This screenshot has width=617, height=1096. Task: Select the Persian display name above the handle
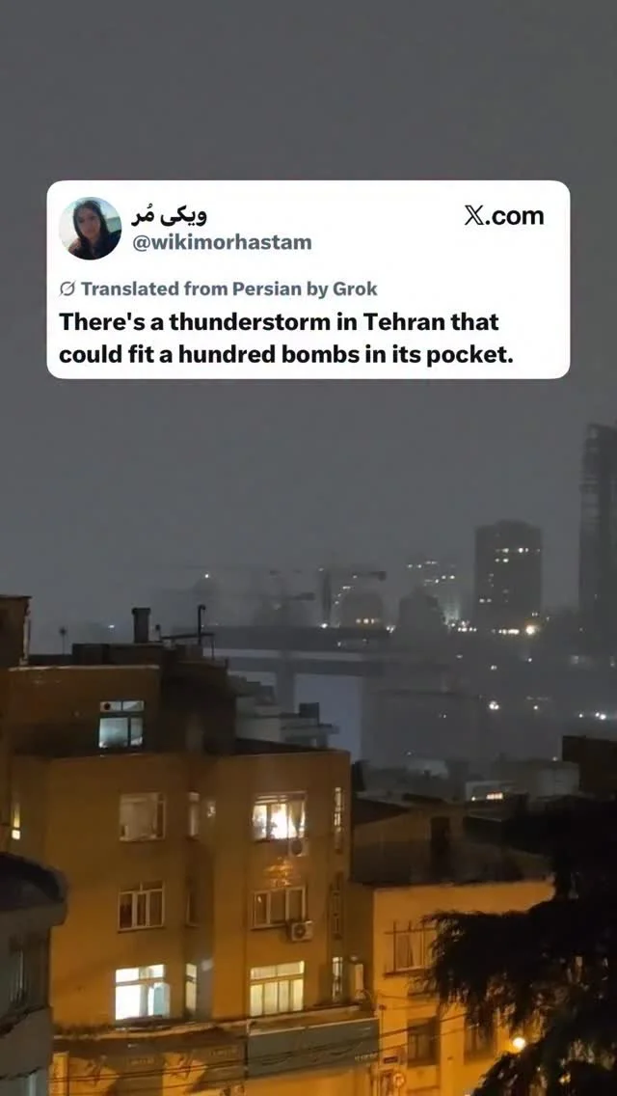[x=169, y=216]
